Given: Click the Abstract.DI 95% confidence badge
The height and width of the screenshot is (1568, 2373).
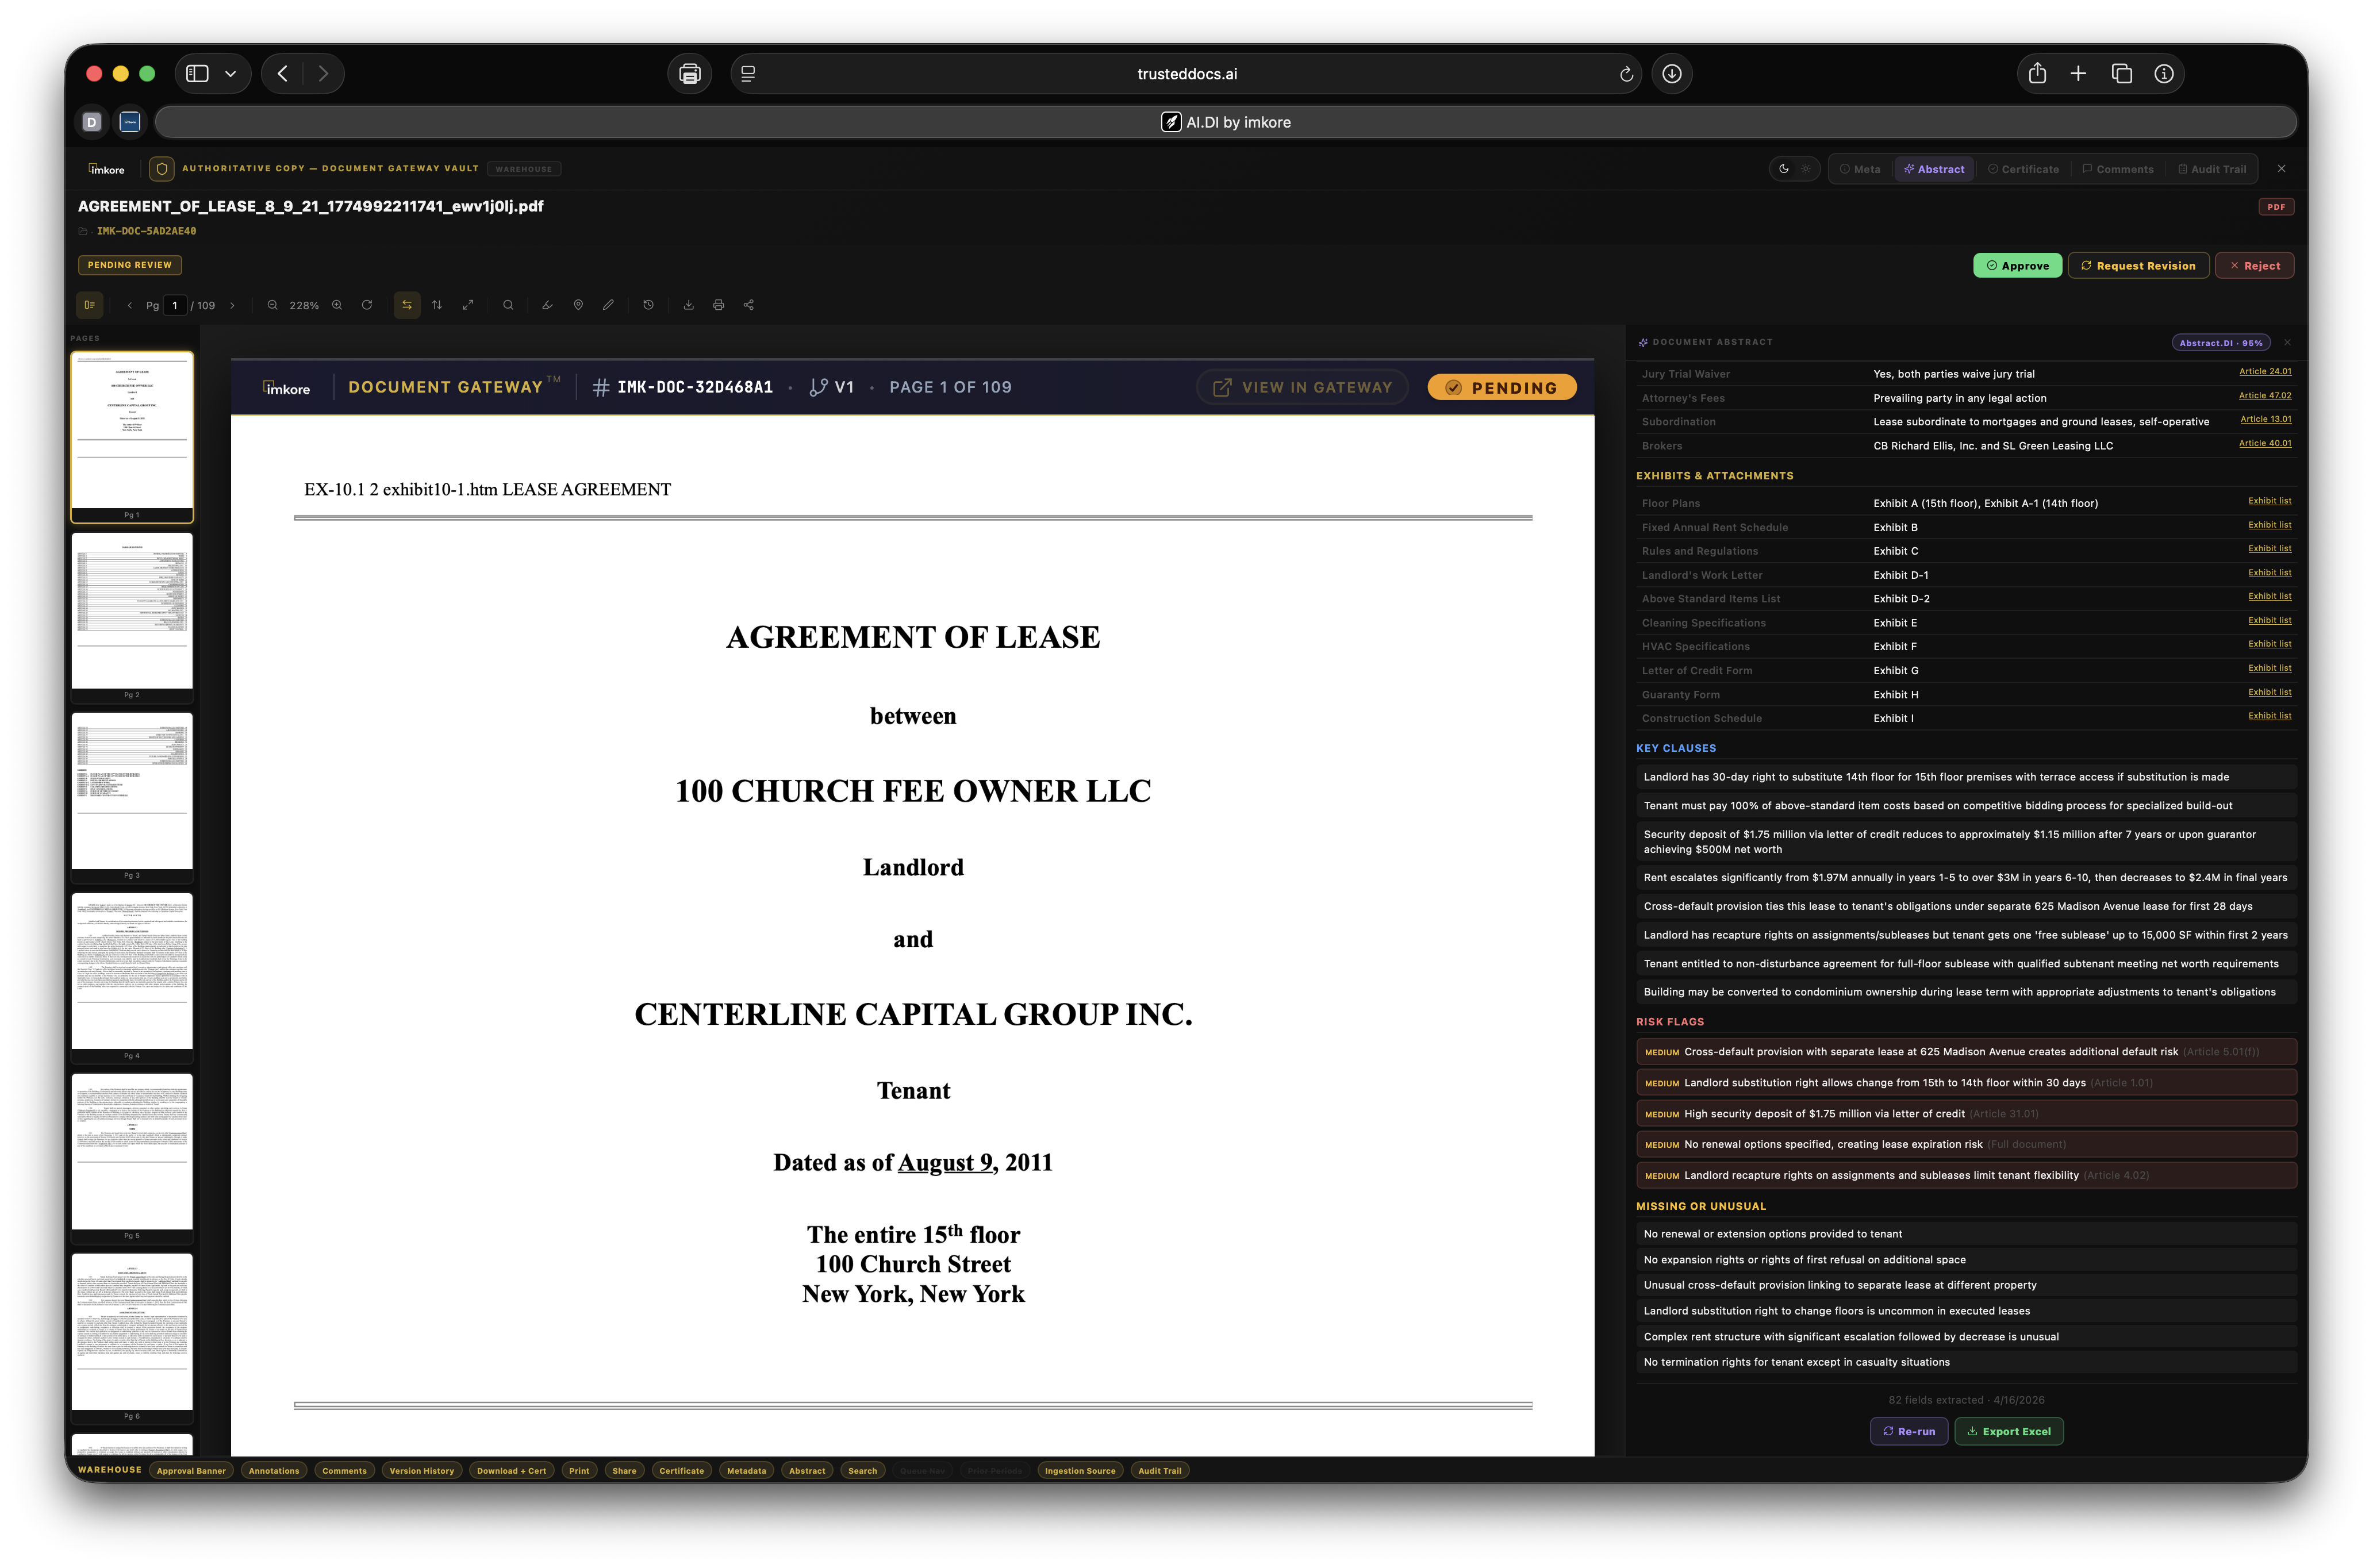Looking at the screenshot, I should [2220, 343].
